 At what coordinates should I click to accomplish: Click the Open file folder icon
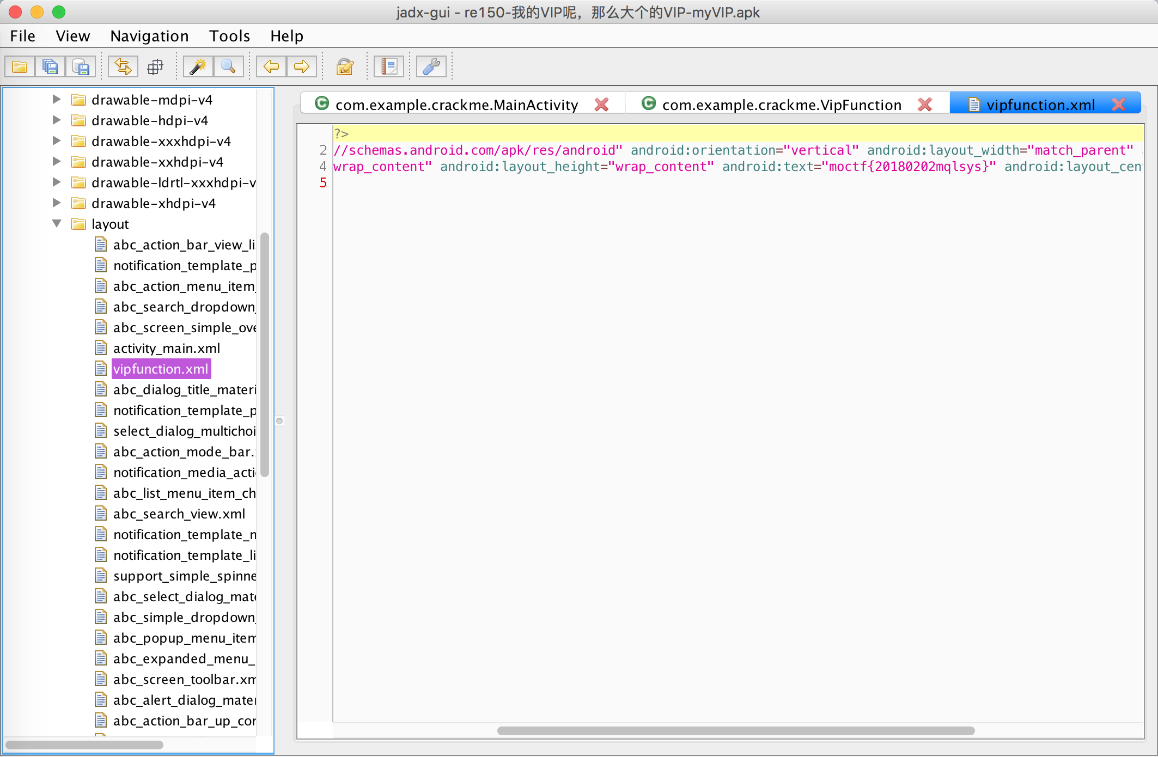(20, 67)
